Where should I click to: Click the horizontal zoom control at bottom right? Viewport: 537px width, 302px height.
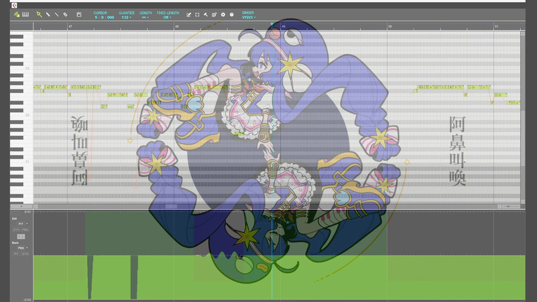(508, 206)
